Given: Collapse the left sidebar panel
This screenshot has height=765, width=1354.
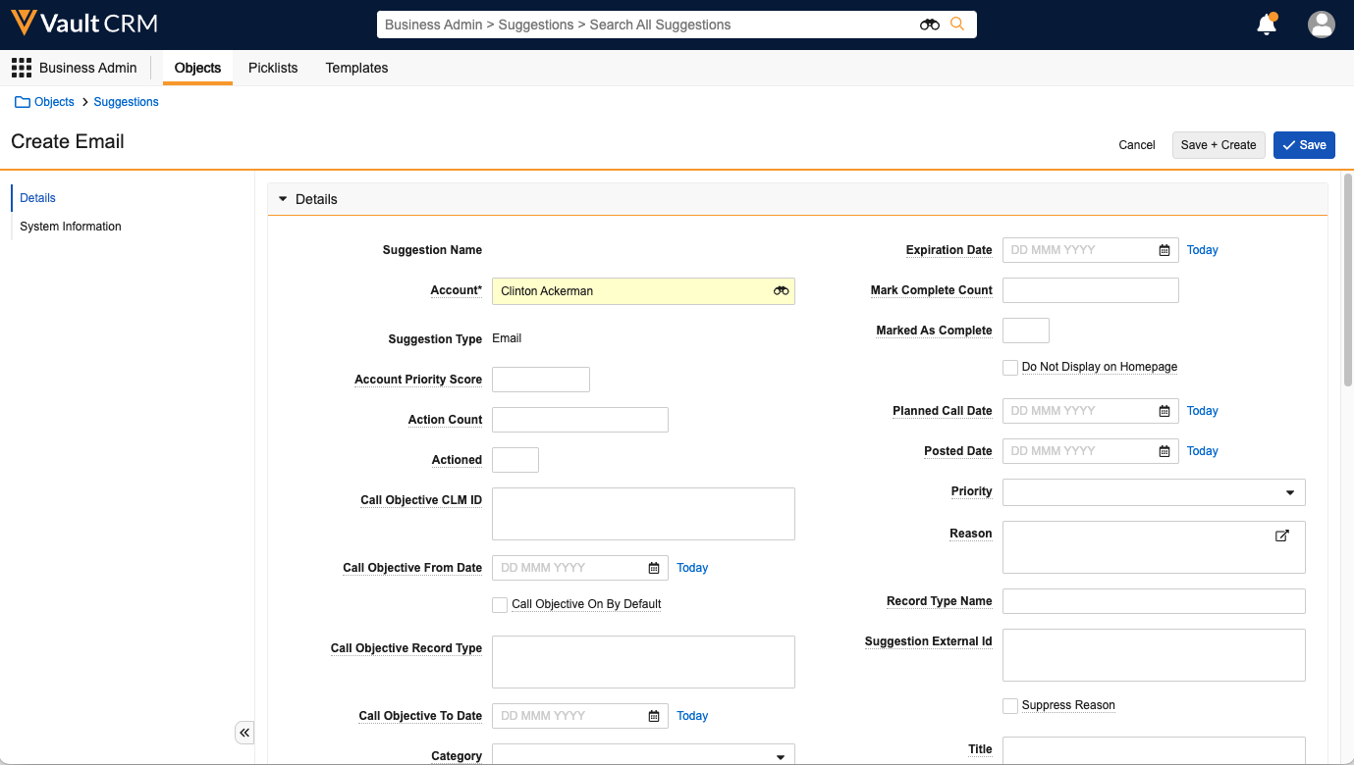Looking at the screenshot, I should pos(244,733).
